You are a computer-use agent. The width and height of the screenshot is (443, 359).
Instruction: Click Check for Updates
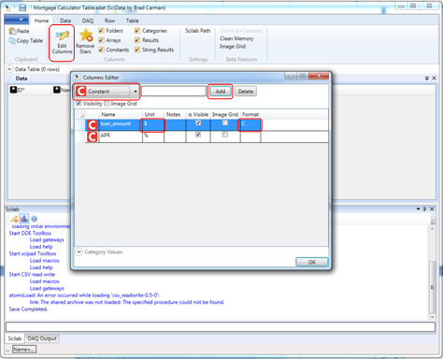point(241,31)
